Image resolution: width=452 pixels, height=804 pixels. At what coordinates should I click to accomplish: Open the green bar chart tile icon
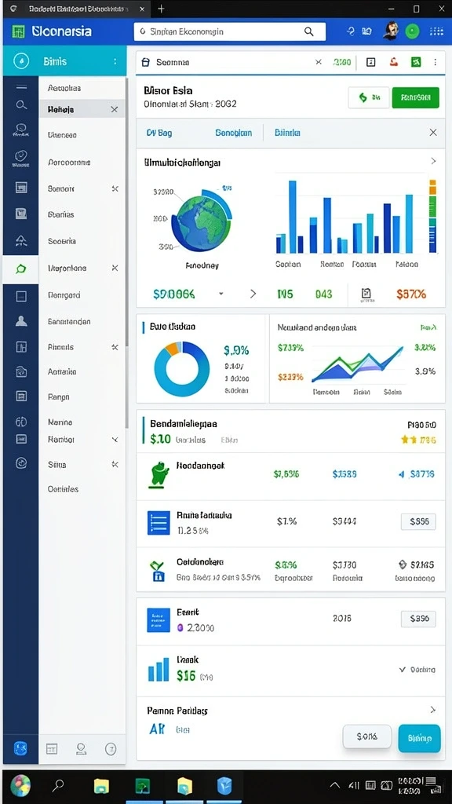point(416,62)
